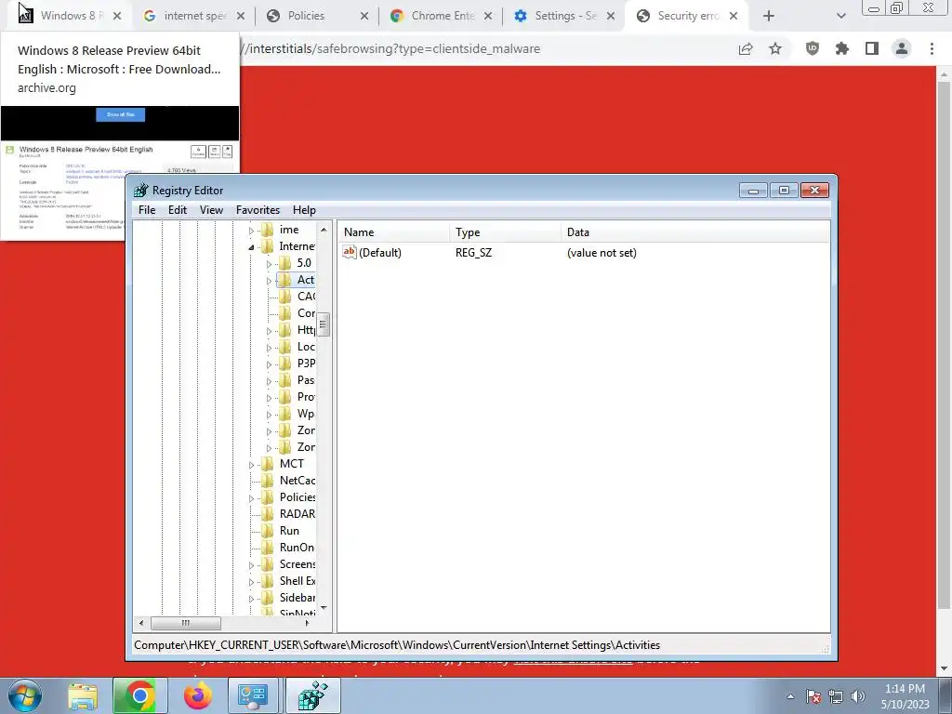Viewport: 952px width, 714px height.
Task: Expand the Policies registry key
Action: pyautogui.click(x=251, y=498)
